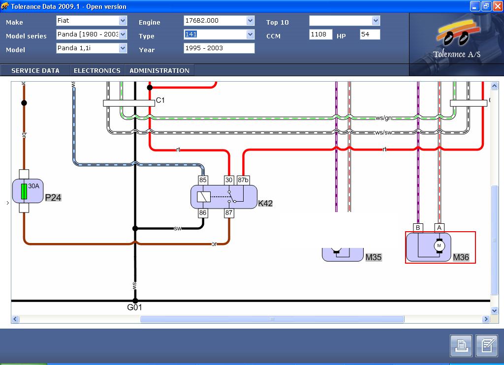Click the M35 label text

(x=374, y=257)
